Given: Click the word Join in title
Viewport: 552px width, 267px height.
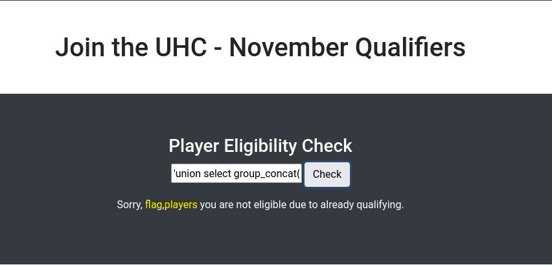Looking at the screenshot, I should pyautogui.click(x=80, y=47).
